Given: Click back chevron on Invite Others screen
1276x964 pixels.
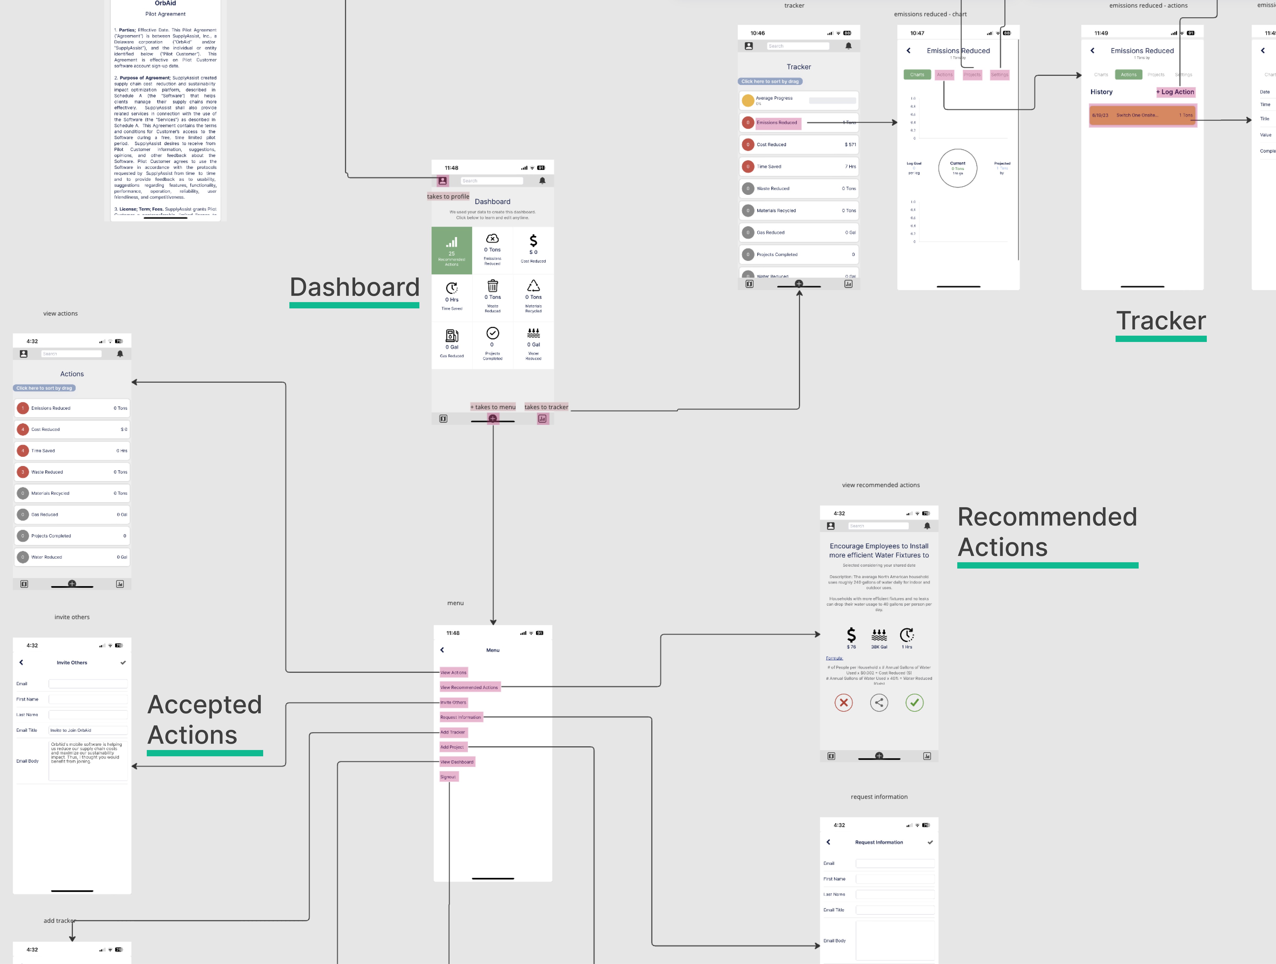Looking at the screenshot, I should [x=21, y=663].
